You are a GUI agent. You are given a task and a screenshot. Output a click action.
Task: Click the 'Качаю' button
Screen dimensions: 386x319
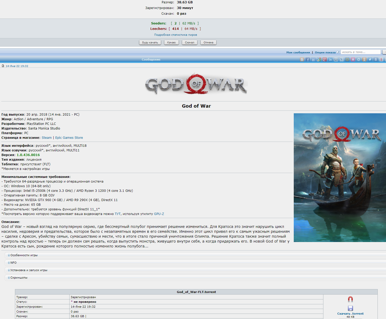171,42
